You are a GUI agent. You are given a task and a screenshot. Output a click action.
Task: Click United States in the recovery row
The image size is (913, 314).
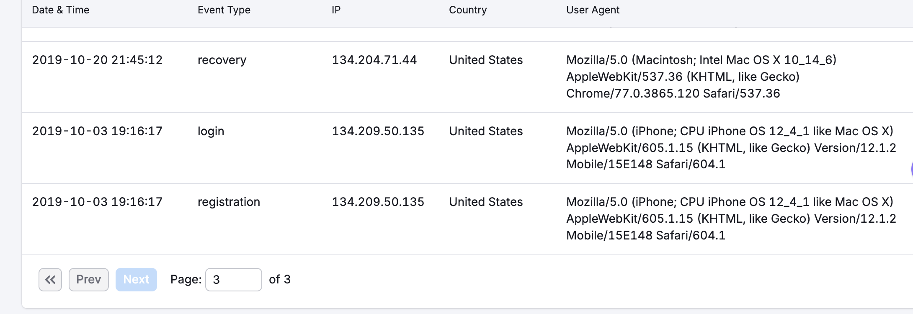click(x=486, y=60)
